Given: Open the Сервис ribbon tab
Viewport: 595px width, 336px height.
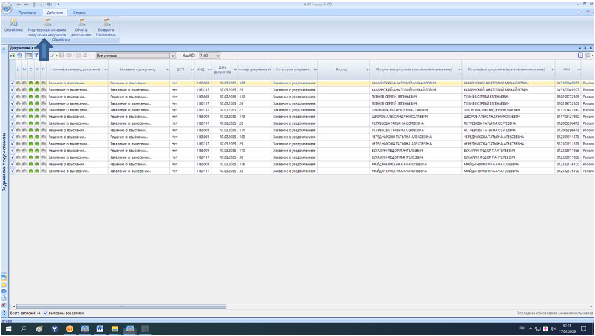Looking at the screenshot, I should (x=80, y=12).
